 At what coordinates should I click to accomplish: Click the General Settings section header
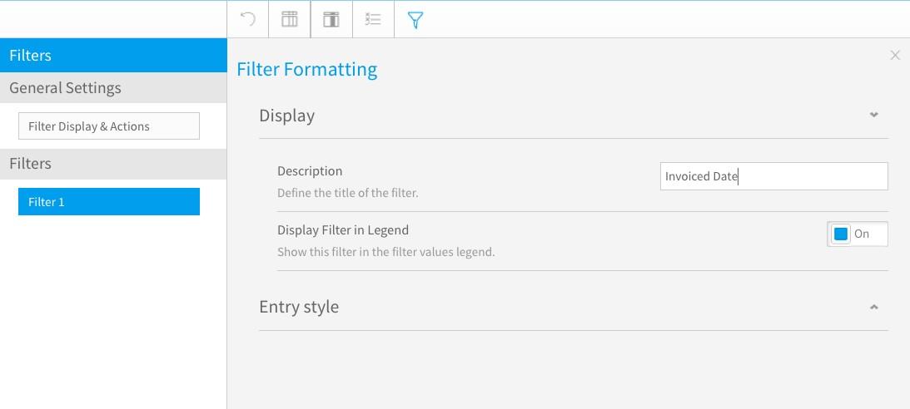(113, 87)
